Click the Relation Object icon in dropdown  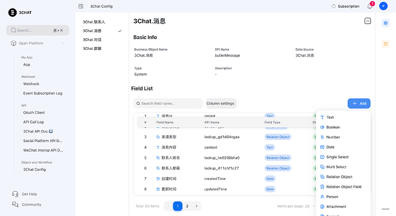pyautogui.click(x=322, y=176)
